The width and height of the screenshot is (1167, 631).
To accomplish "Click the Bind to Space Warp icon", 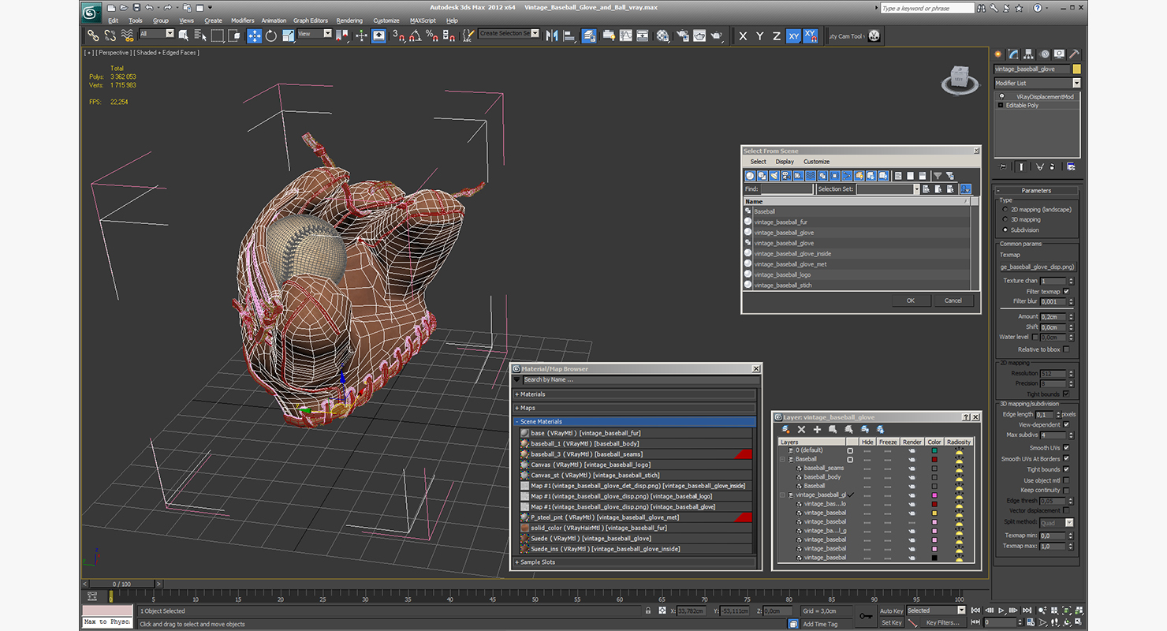I will click(127, 35).
